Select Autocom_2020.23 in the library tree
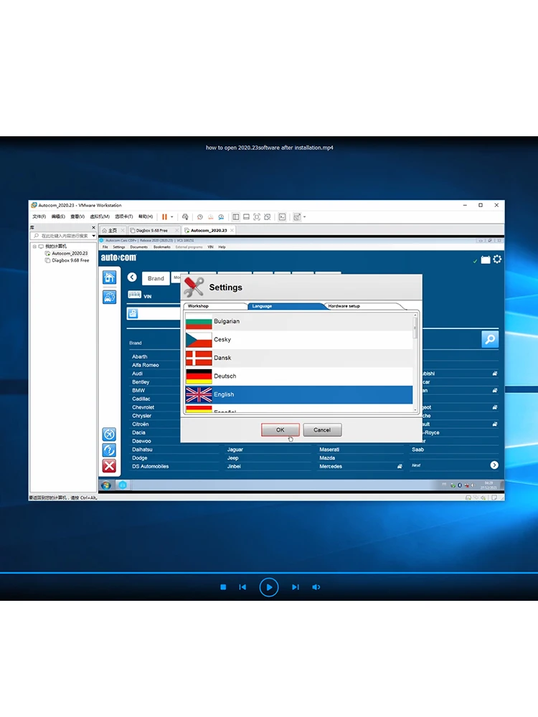The width and height of the screenshot is (538, 717). tap(70, 253)
